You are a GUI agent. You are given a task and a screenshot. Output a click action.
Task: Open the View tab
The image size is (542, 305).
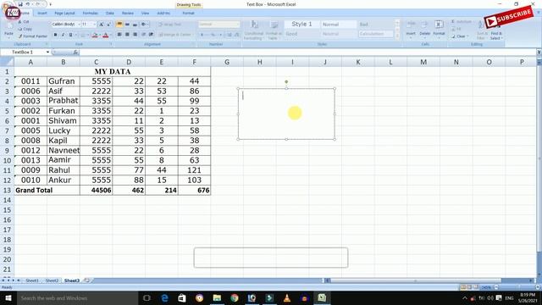[x=145, y=14]
